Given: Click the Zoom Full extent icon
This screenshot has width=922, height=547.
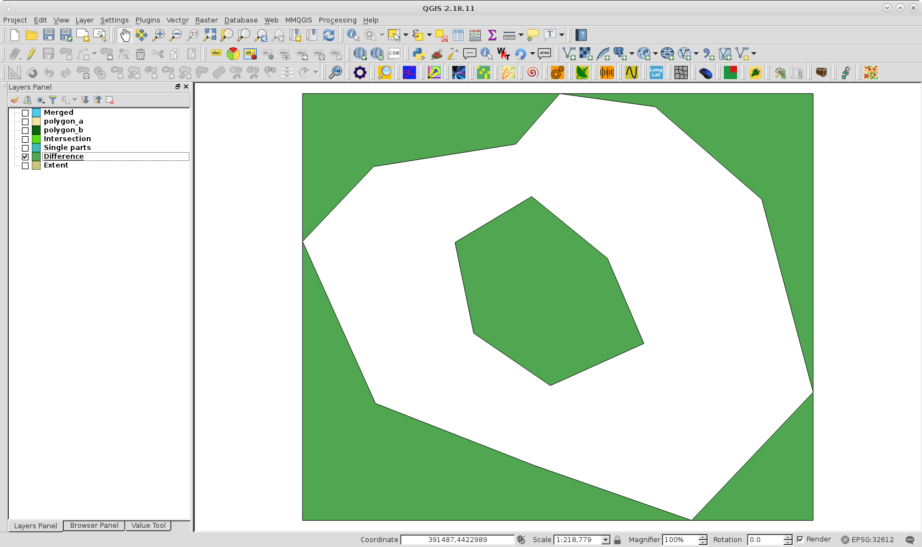Looking at the screenshot, I should [210, 35].
